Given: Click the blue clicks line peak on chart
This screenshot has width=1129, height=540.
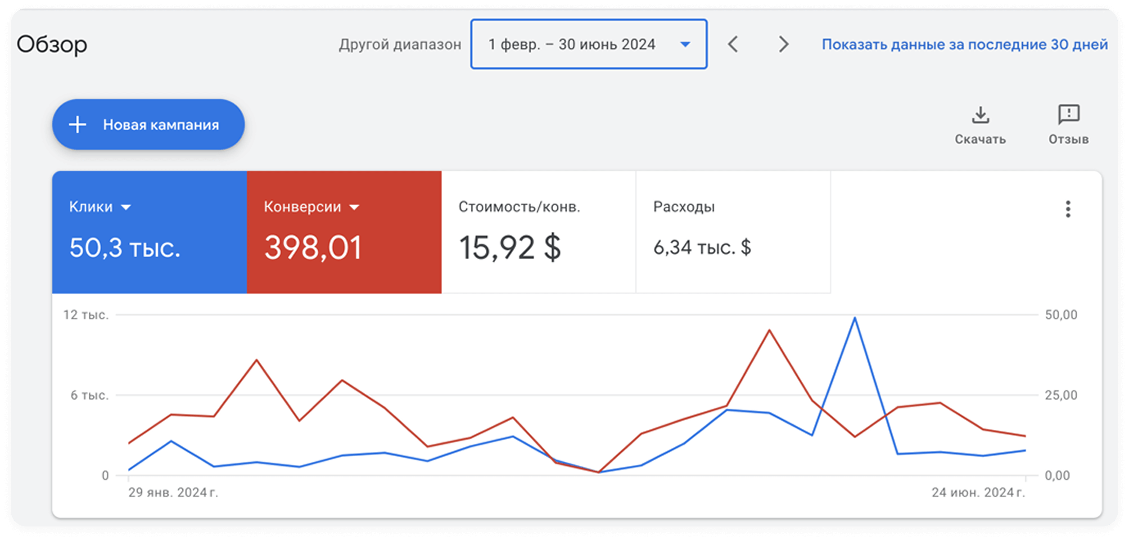Looking at the screenshot, I should click(x=854, y=318).
